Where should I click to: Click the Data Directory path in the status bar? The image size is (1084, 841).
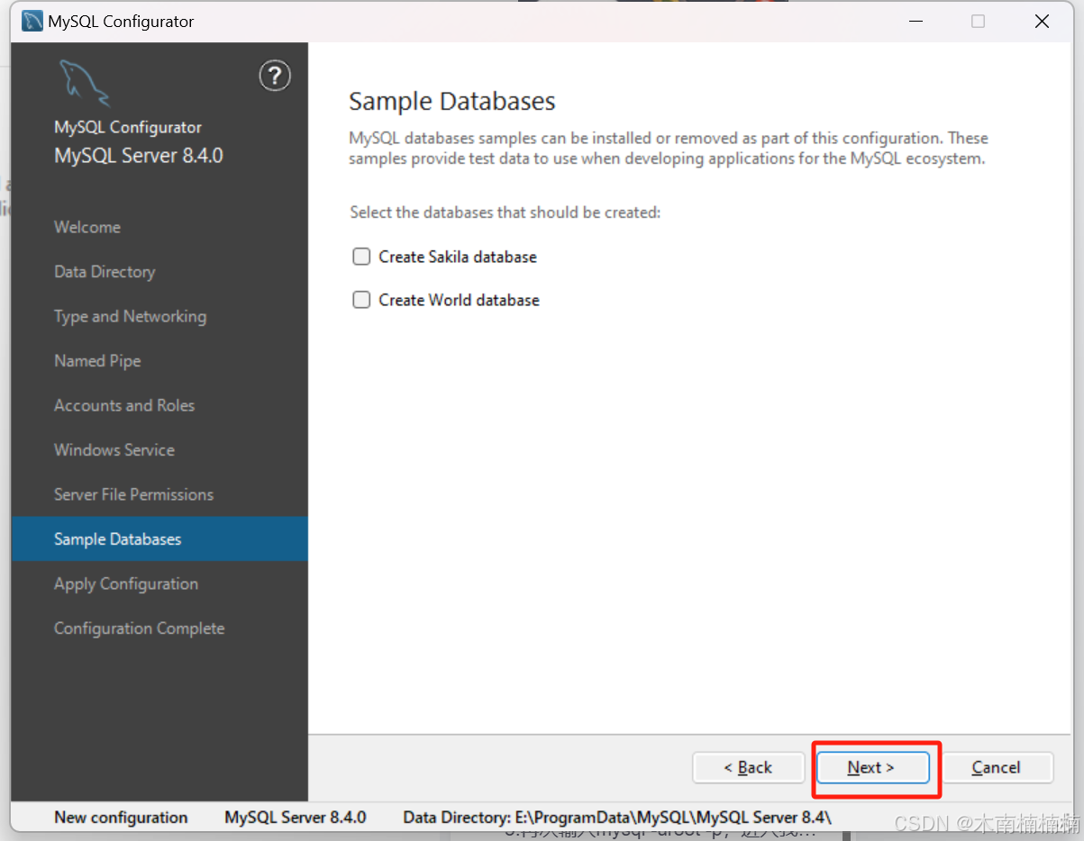pos(617,818)
